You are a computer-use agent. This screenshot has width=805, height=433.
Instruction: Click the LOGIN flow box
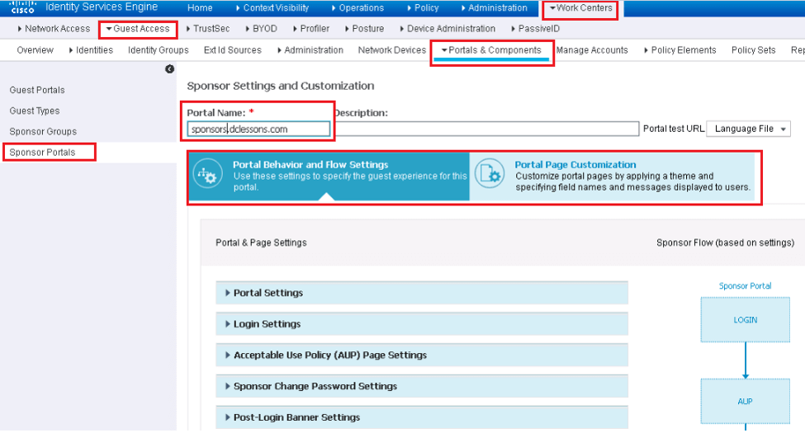(x=746, y=320)
